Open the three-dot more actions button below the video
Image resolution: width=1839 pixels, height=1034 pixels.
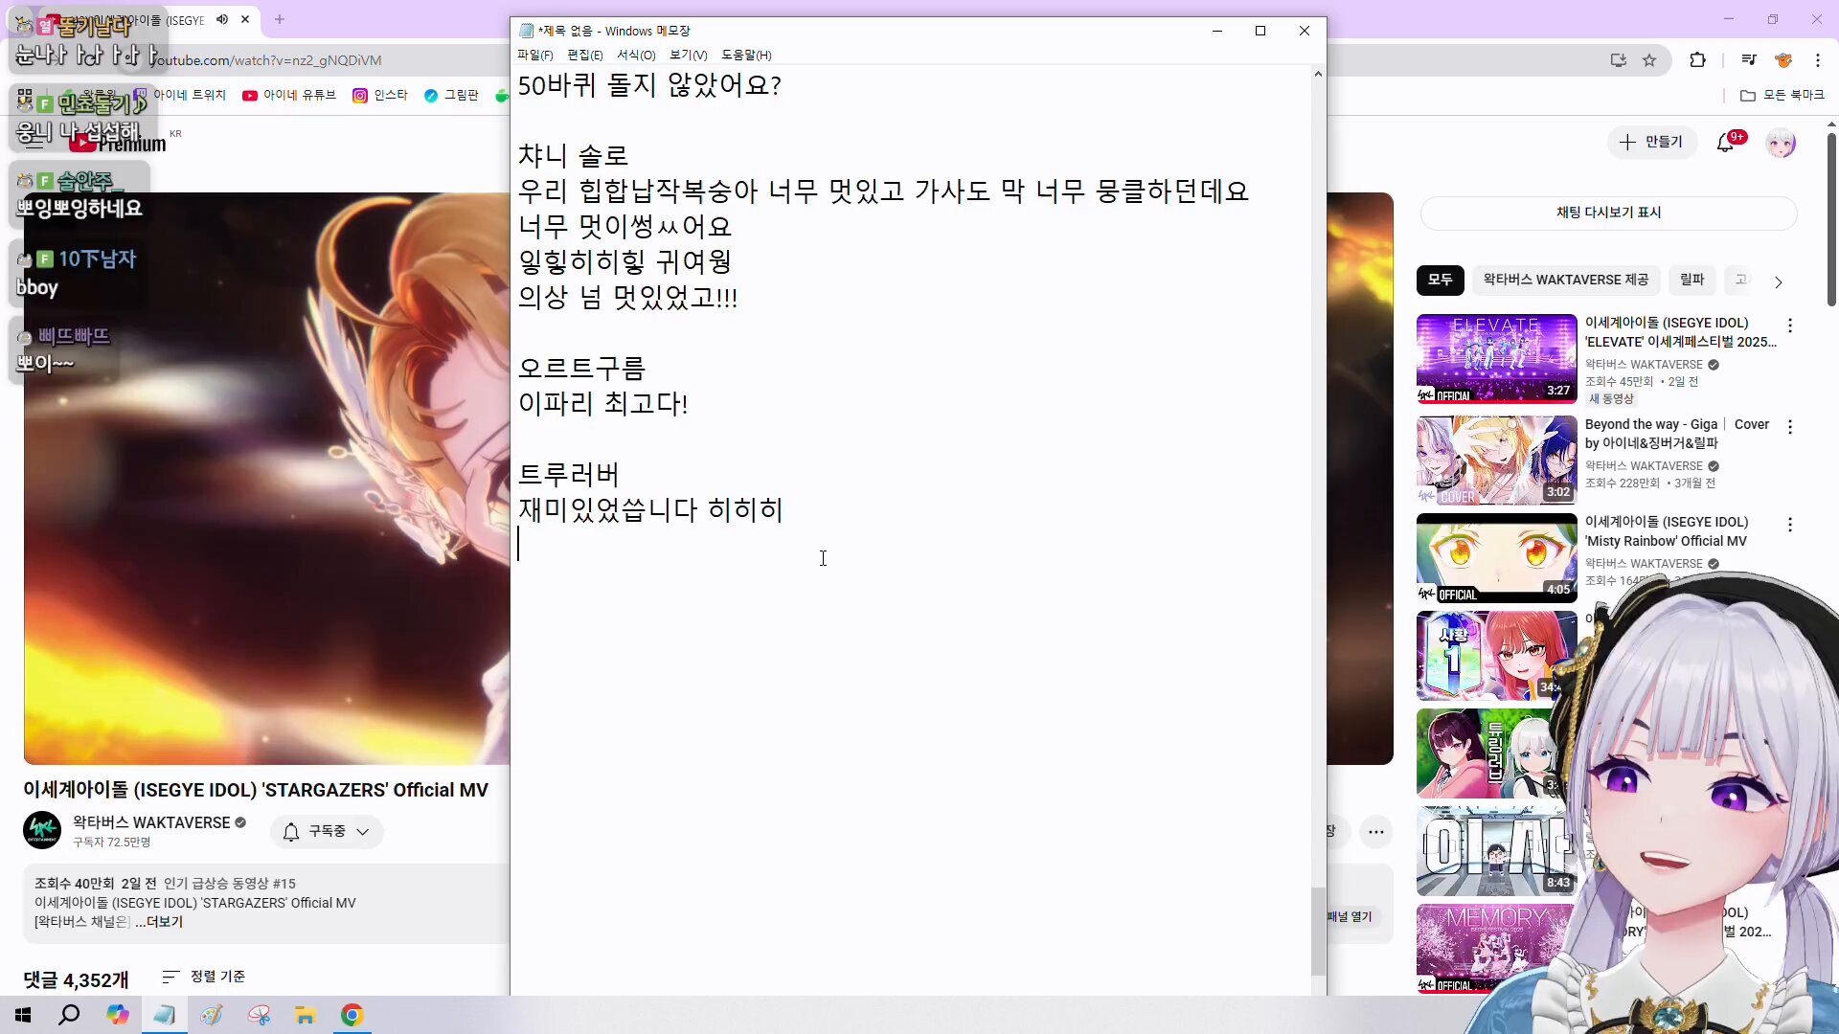tap(1375, 832)
